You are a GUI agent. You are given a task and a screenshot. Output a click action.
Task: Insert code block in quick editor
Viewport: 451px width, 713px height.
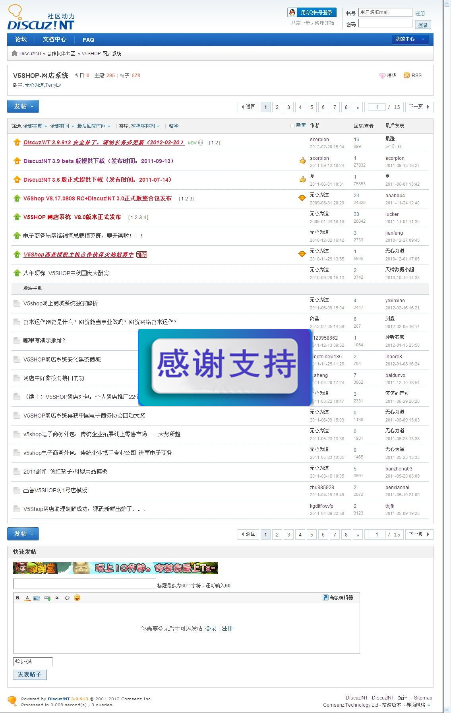[67, 598]
